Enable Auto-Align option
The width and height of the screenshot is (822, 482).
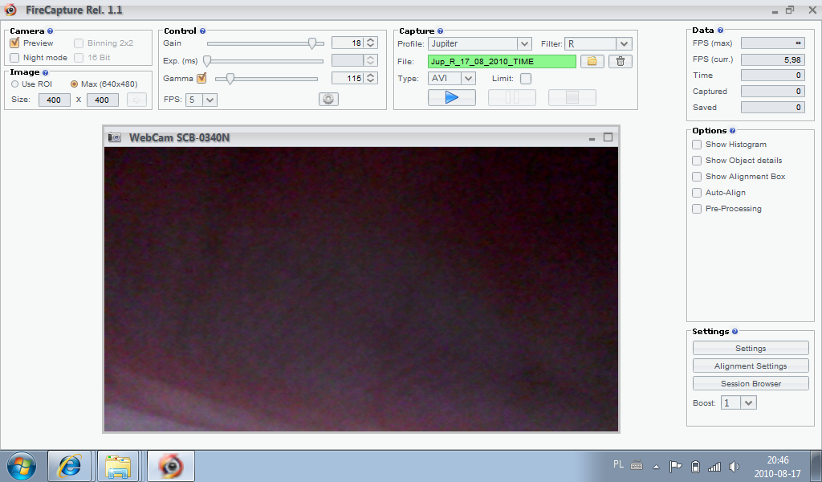697,193
